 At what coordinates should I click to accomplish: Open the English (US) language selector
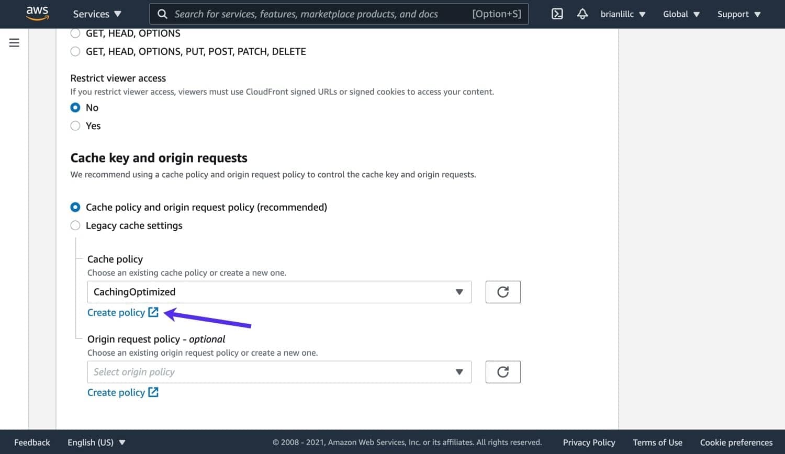click(x=96, y=442)
